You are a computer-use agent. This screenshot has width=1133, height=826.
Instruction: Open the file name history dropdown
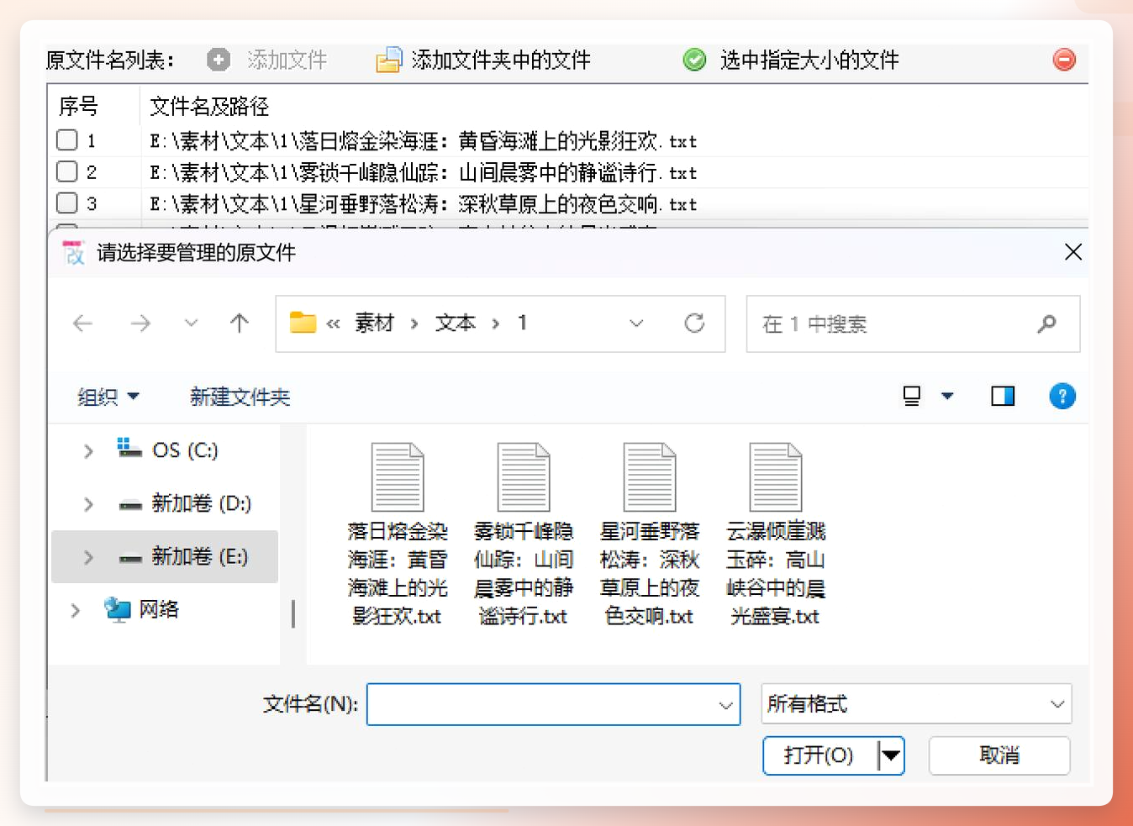tap(726, 706)
